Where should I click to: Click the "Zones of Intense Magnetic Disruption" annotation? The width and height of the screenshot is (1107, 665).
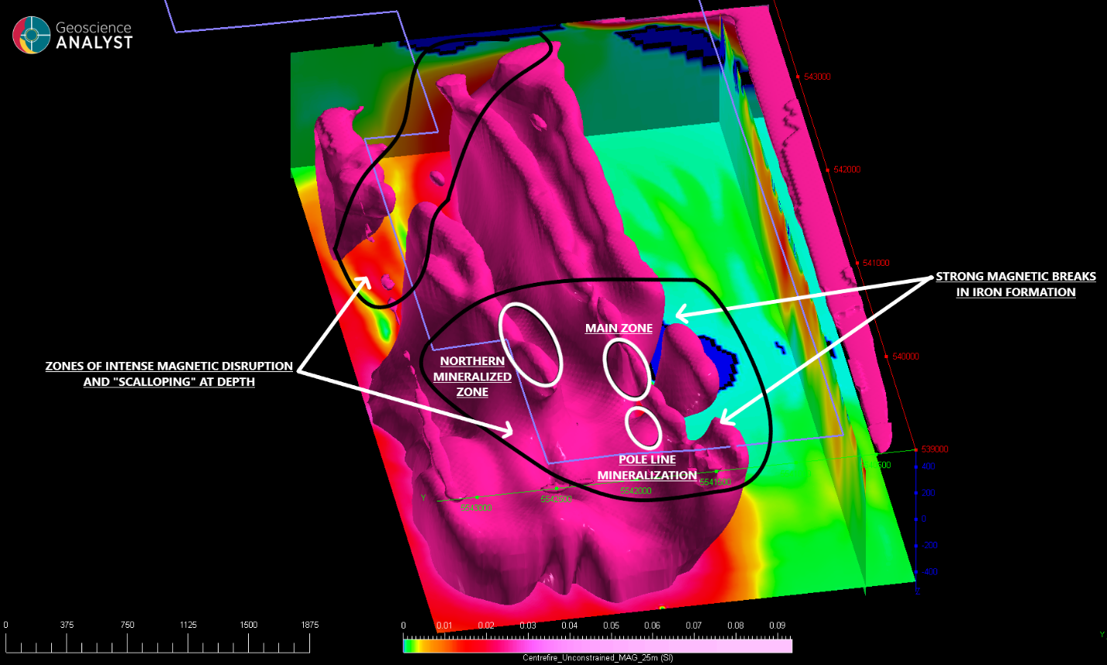169,374
